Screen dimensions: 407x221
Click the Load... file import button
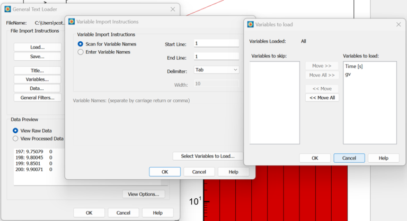click(x=37, y=47)
